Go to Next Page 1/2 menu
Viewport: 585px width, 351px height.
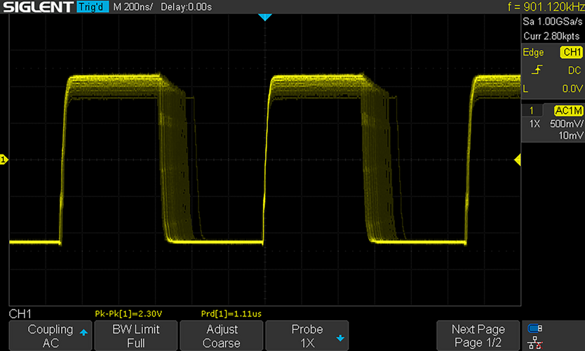478,336
